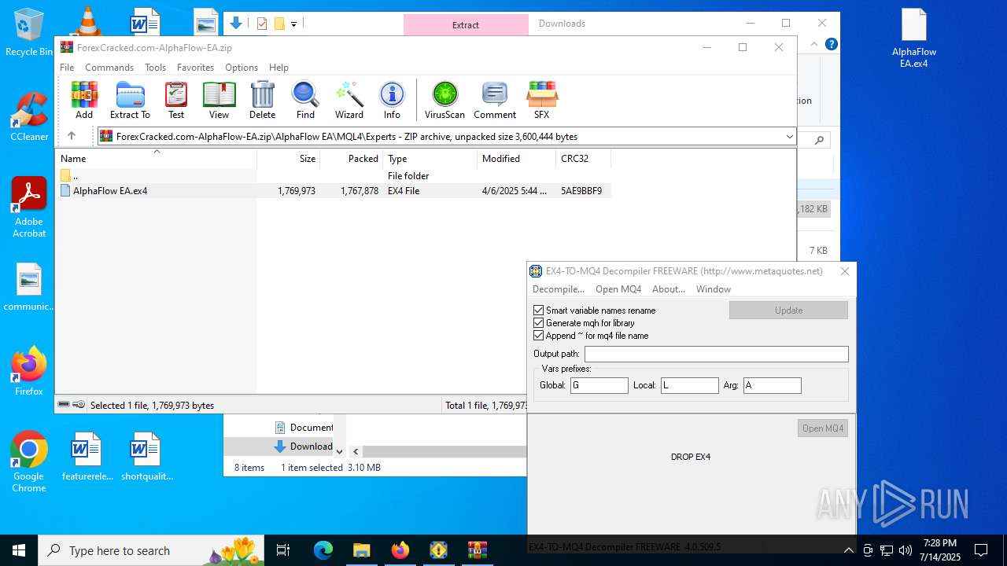This screenshot has height=566, width=1007.
Task: Click the Add toolbar icon in WinRAR
Action: click(84, 100)
